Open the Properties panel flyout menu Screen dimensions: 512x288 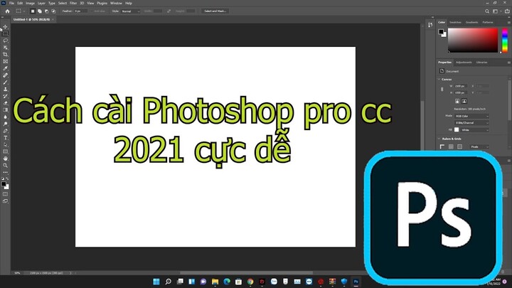tap(508, 63)
